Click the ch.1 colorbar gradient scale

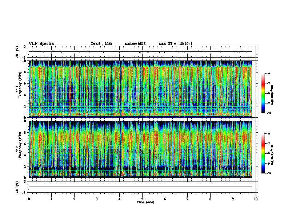263,93
